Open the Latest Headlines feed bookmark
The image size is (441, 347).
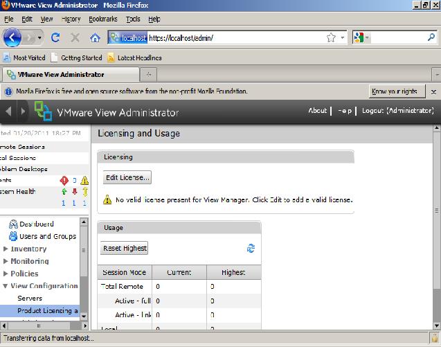135,57
